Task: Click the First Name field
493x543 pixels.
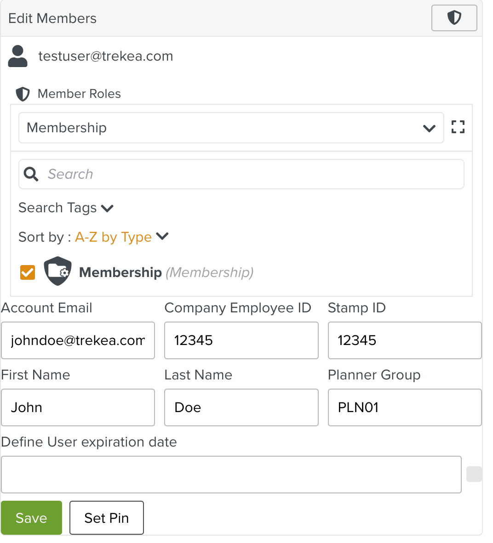Action: click(x=78, y=407)
